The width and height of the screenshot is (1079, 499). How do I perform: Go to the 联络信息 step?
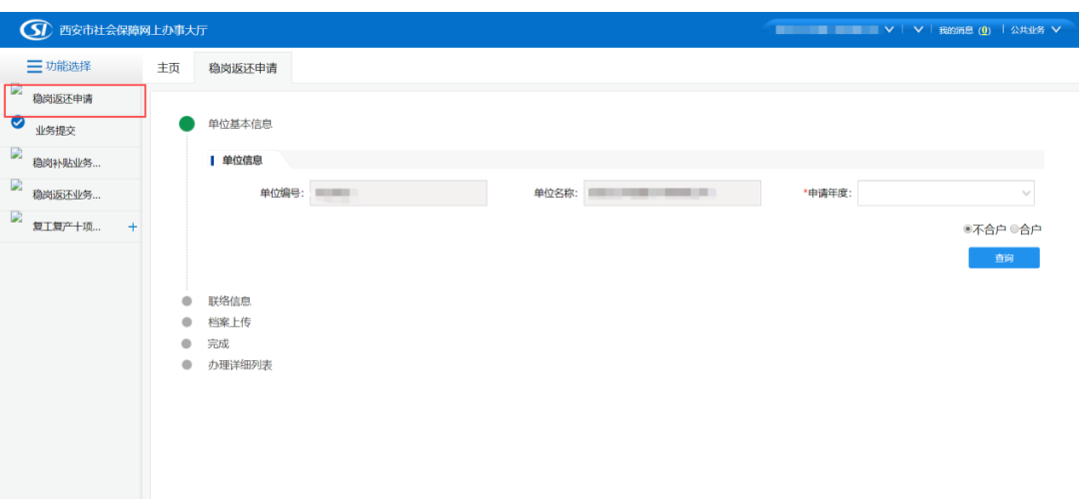click(x=230, y=301)
